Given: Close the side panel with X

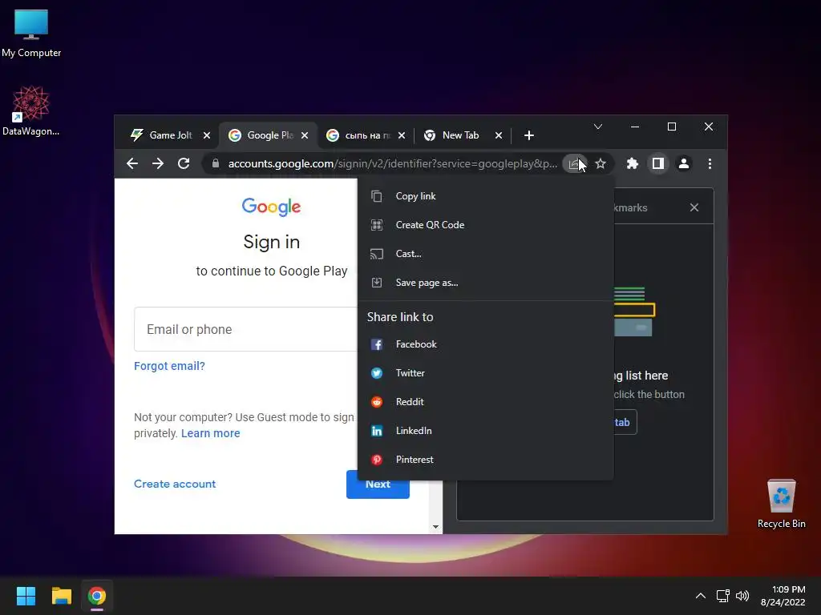Looking at the screenshot, I should point(694,207).
